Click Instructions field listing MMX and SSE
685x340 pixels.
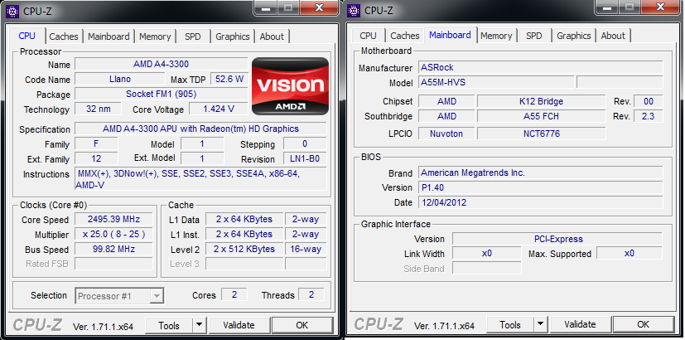(x=200, y=178)
